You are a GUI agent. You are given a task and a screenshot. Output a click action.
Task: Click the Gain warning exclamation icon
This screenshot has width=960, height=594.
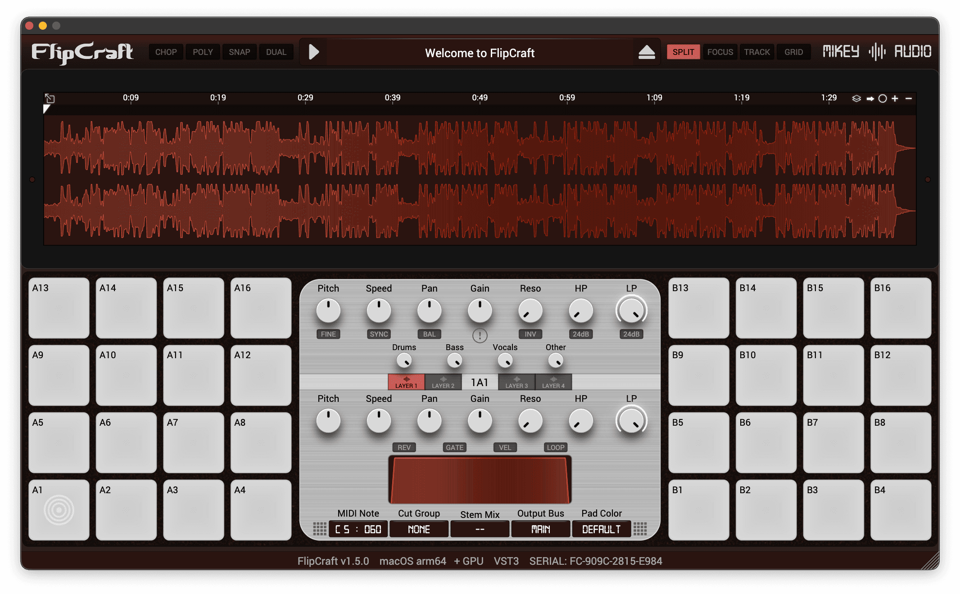[x=480, y=335]
